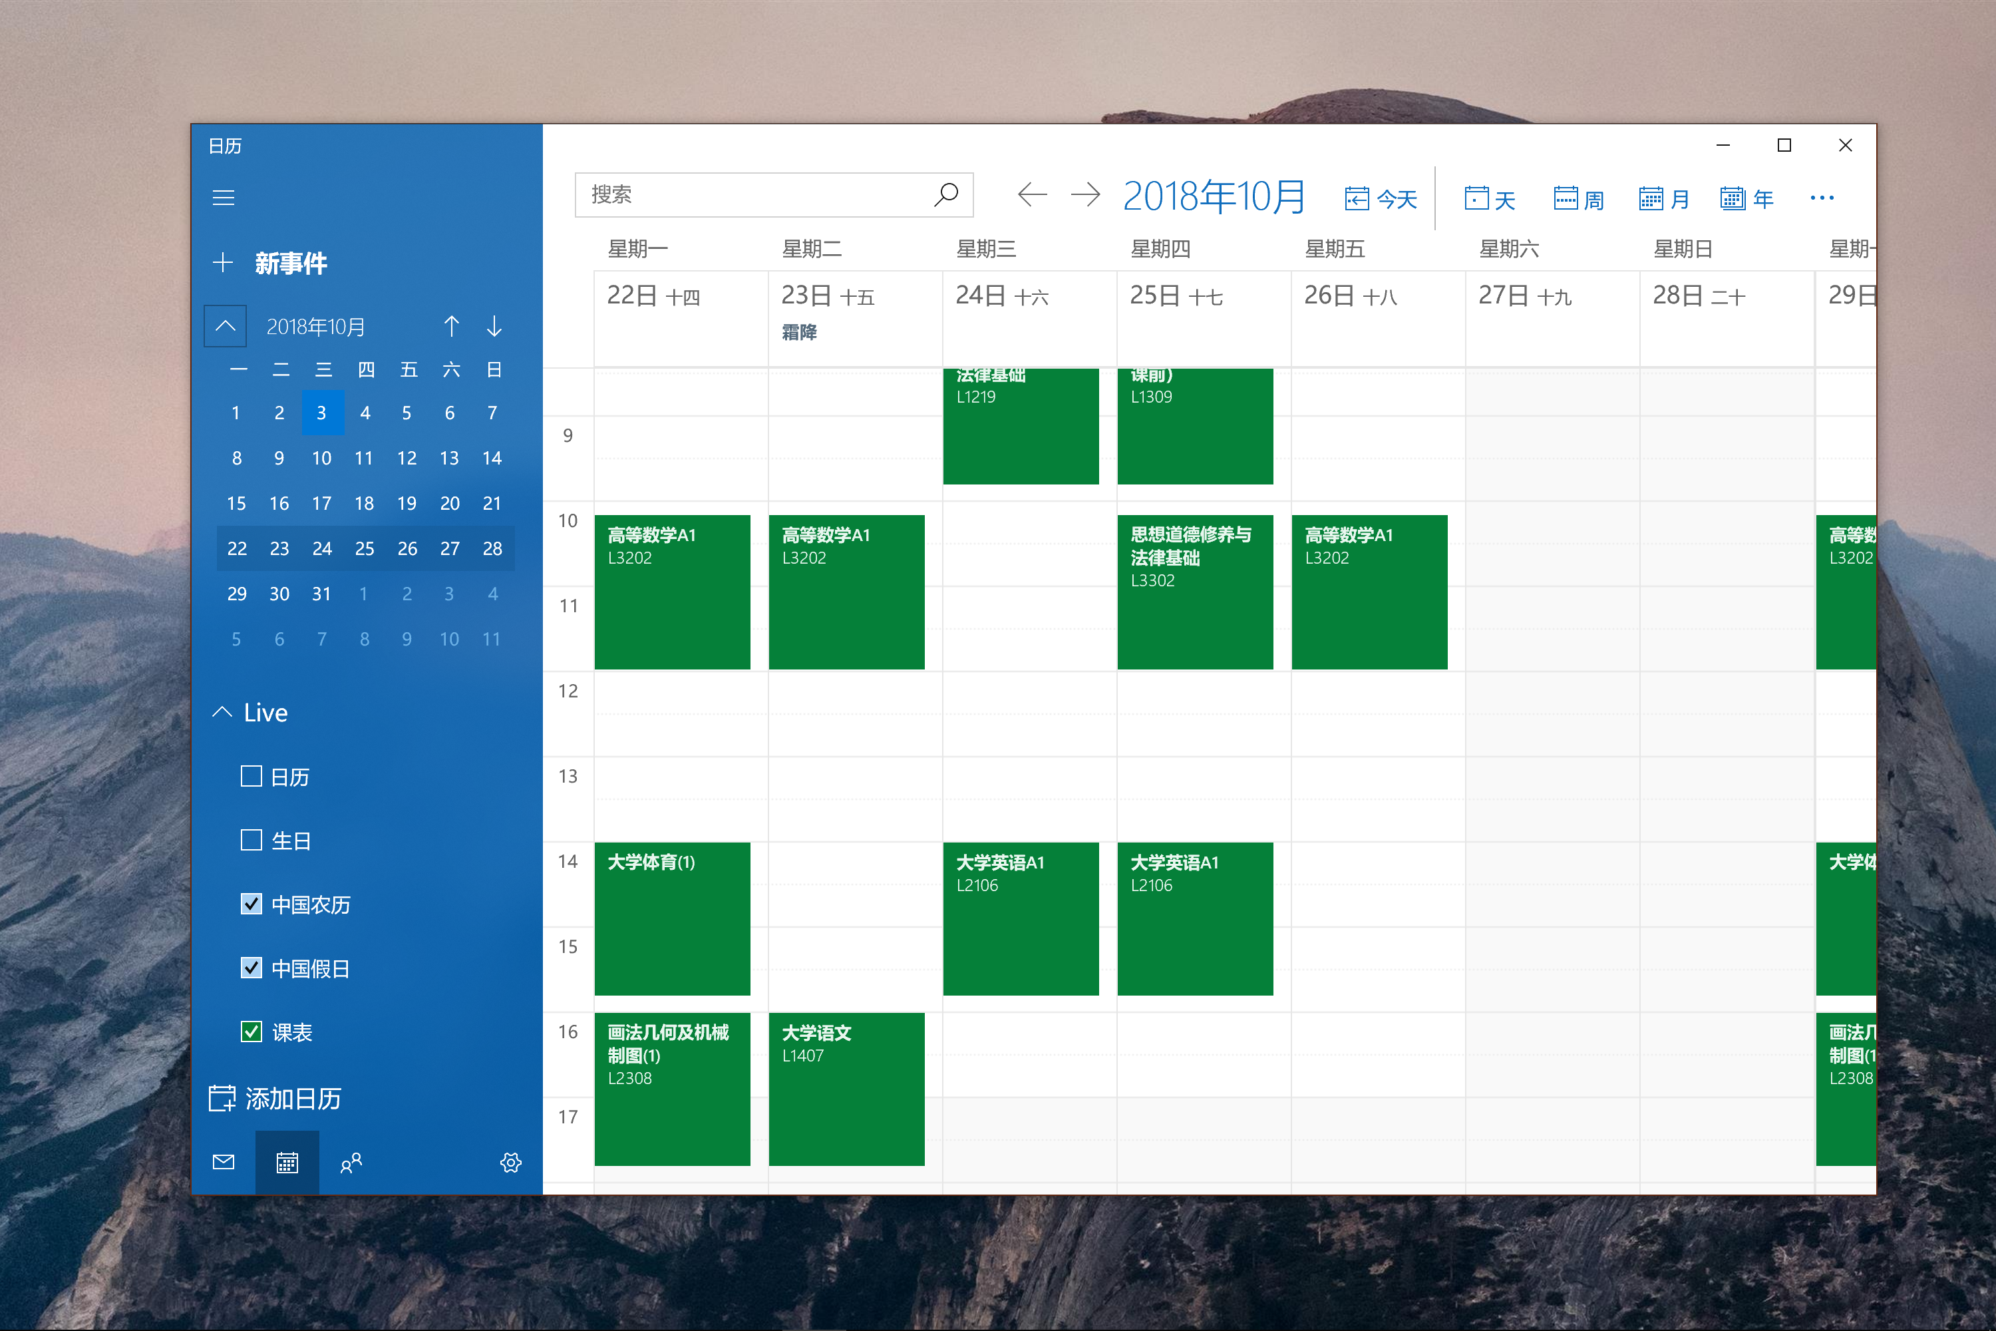Switch to 天 day view
1996x1331 pixels.
tap(1490, 200)
